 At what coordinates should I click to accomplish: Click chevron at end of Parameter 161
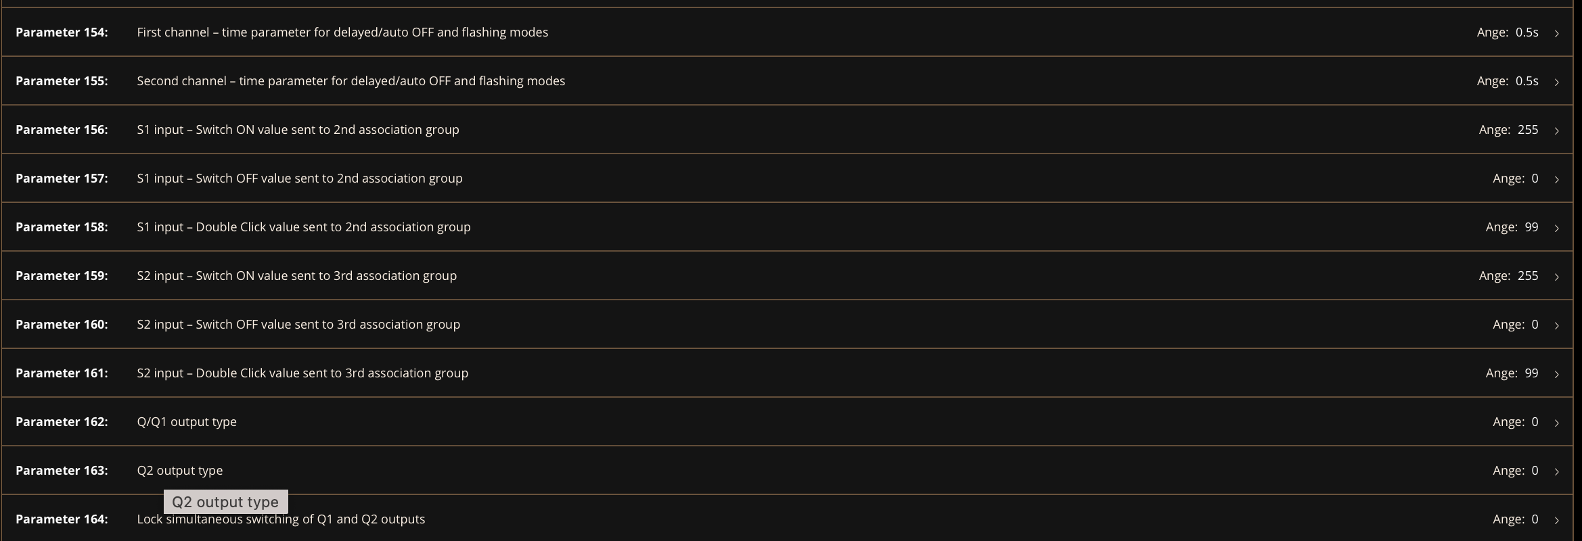(1556, 374)
